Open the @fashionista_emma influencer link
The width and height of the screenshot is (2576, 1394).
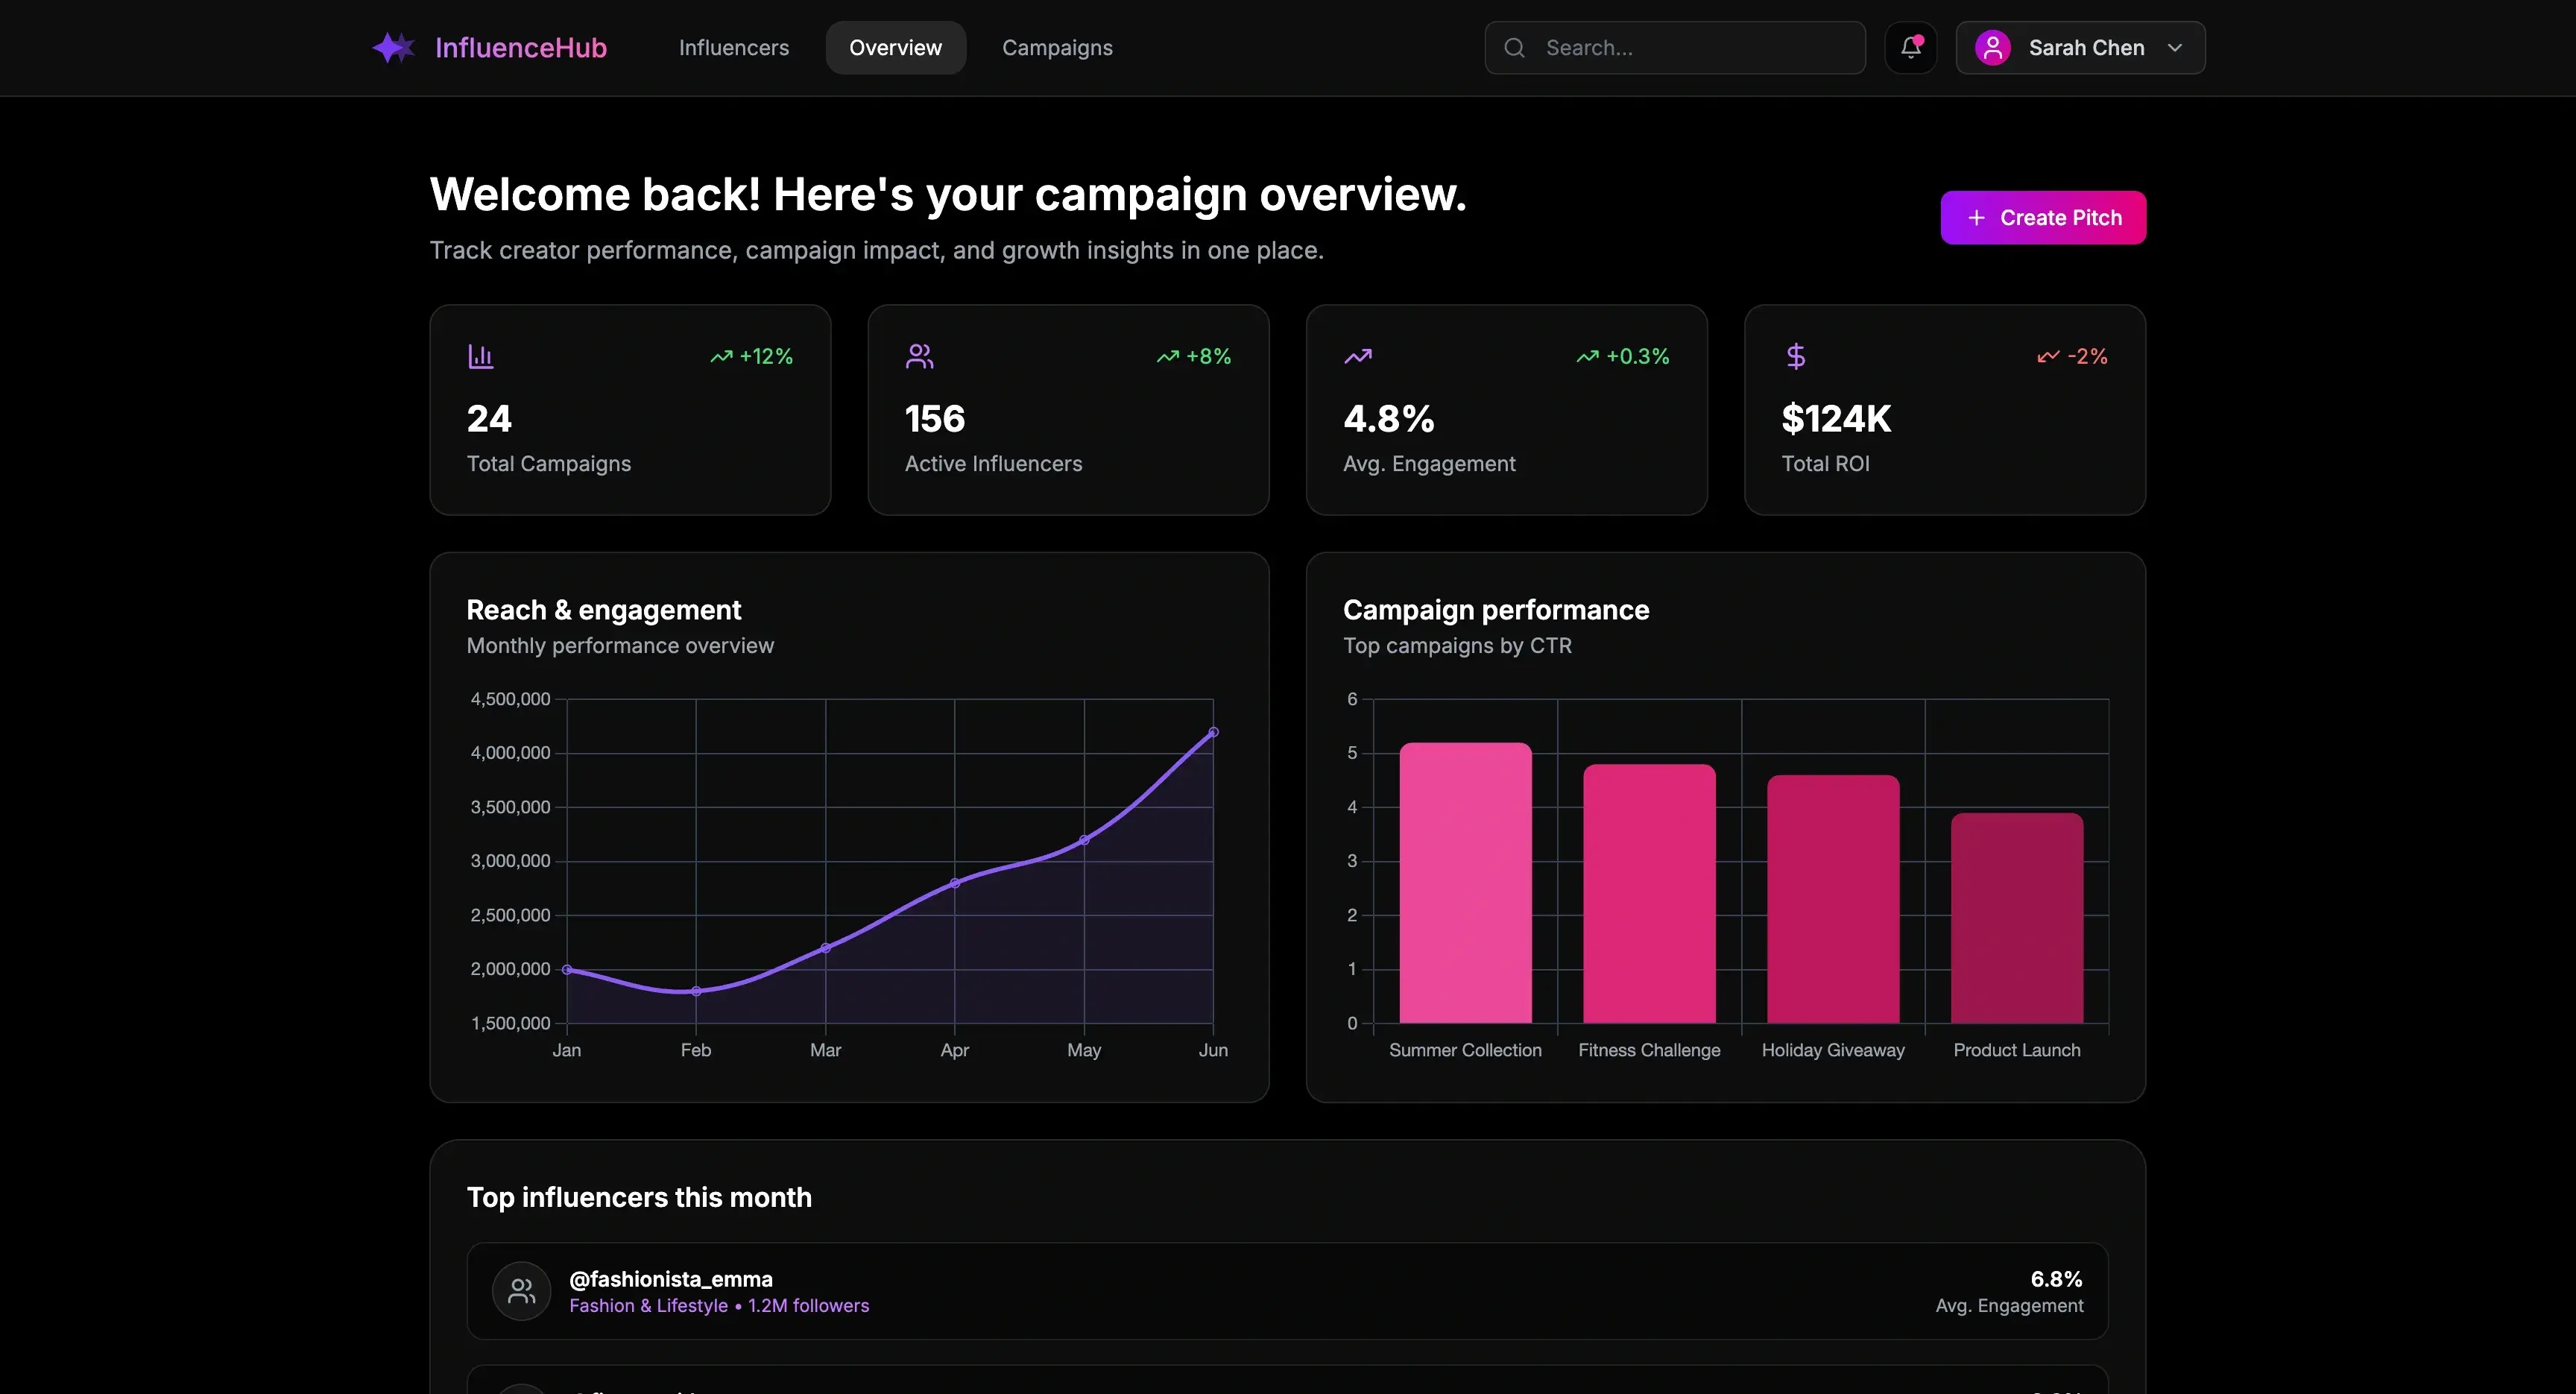[x=670, y=1279]
